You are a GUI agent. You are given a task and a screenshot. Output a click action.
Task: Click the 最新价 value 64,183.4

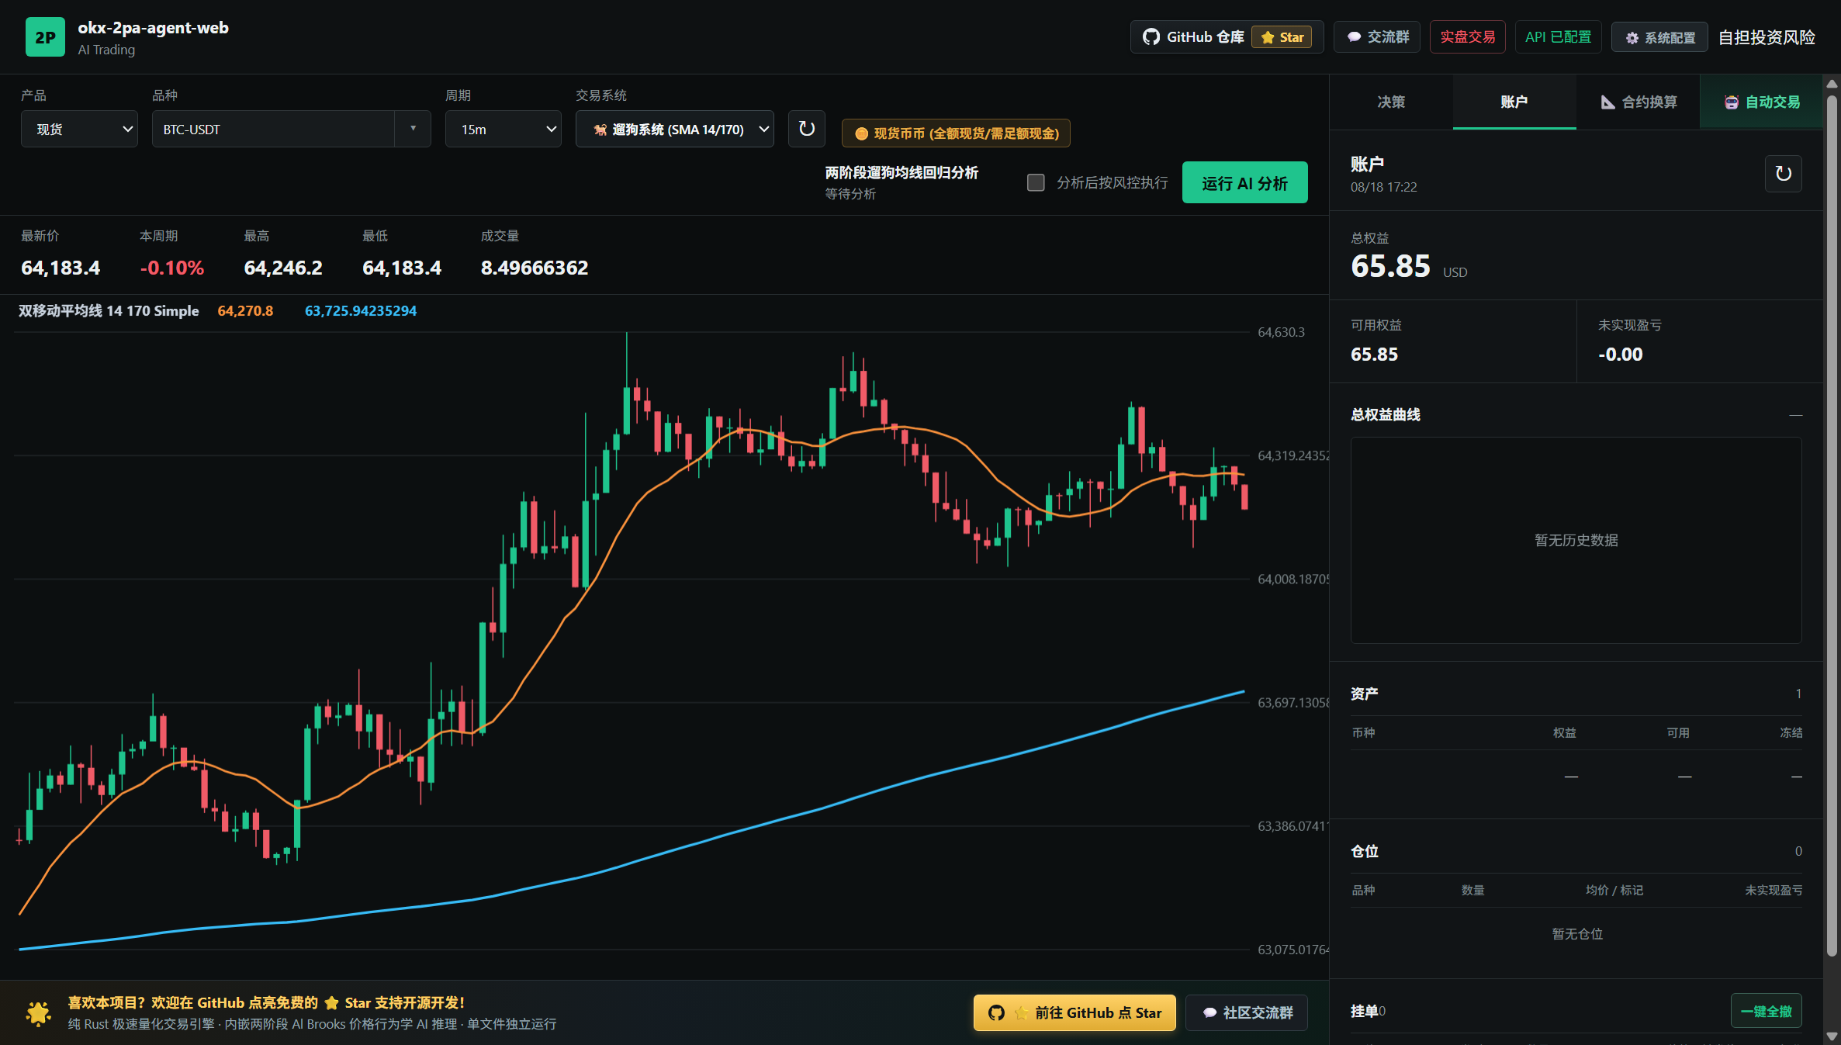(x=61, y=268)
